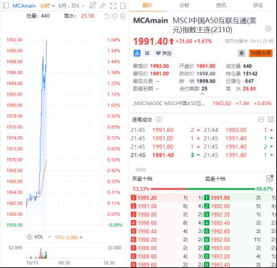Select the 卖盘十档 header

tap(215, 179)
